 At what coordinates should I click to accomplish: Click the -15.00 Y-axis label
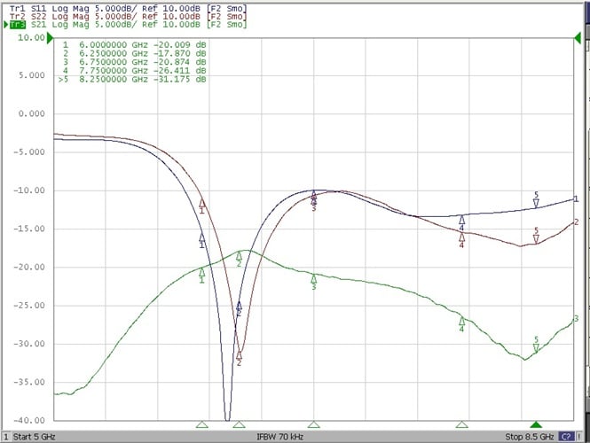pyautogui.click(x=29, y=229)
